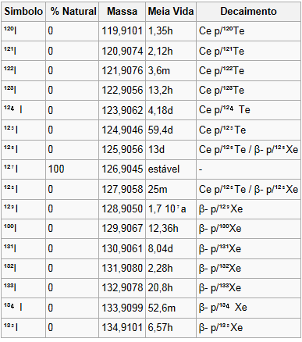The image size is (302, 342).
Task: Click the half-life 2,12h
Action: click(x=161, y=51)
